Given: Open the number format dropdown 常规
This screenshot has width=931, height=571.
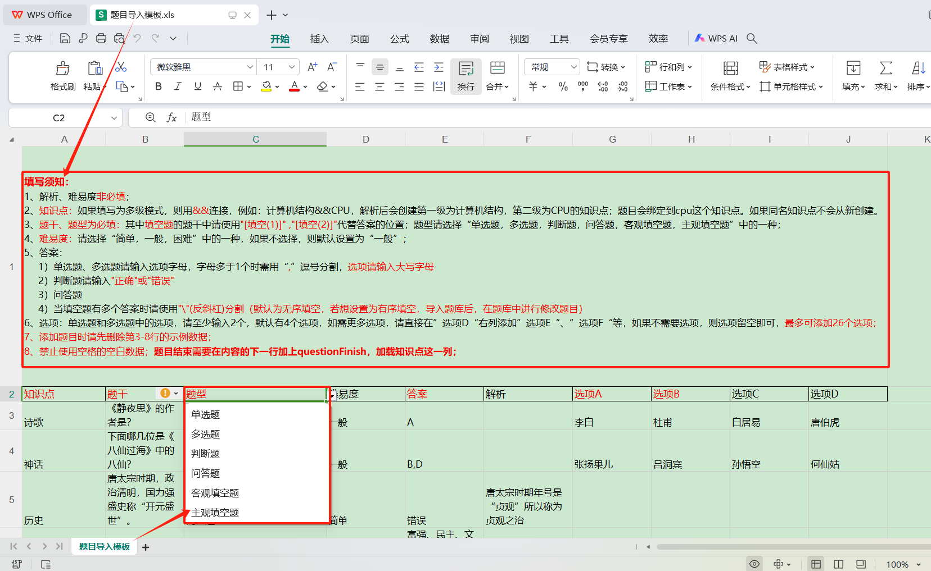Looking at the screenshot, I should pyautogui.click(x=573, y=67).
